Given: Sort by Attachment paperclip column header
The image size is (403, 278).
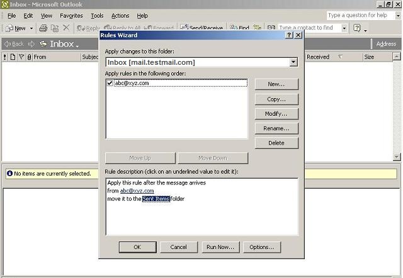Looking at the screenshot, I should [x=29, y=57].
